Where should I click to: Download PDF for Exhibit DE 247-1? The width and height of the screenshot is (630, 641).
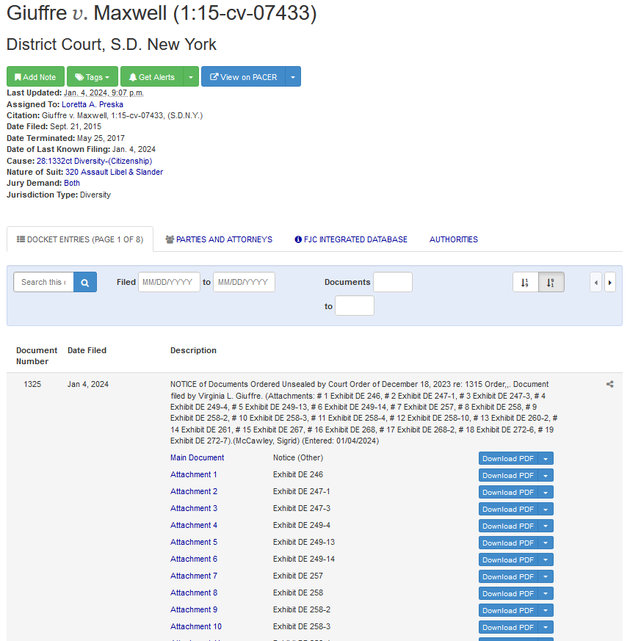point(508,492)
